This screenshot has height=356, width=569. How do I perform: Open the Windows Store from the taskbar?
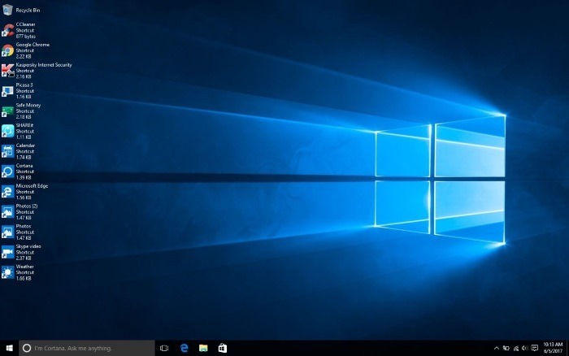click(223, 348)
